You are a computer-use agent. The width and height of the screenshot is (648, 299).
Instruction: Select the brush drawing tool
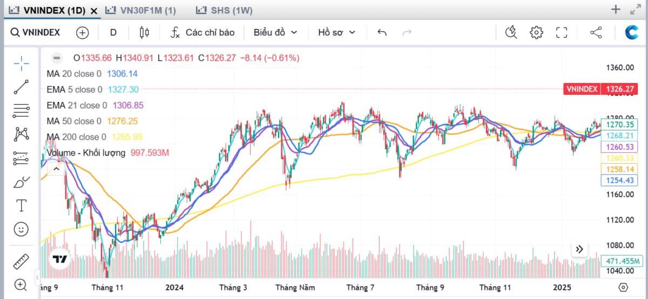click(x=22, y=182)
